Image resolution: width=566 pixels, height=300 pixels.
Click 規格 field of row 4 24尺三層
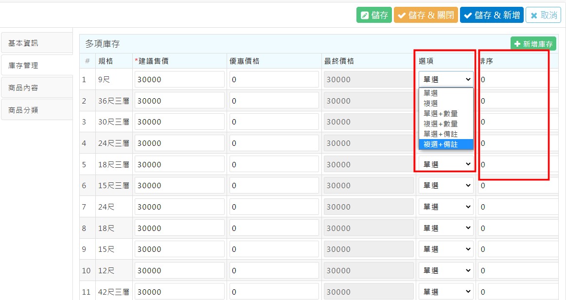(x=114, y=143)
